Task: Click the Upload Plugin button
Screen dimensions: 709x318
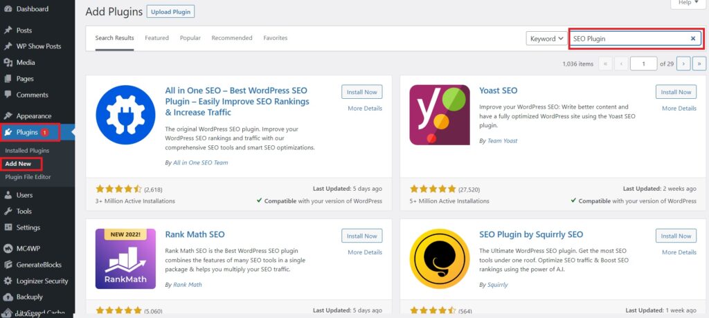Action: pos(170,12)
